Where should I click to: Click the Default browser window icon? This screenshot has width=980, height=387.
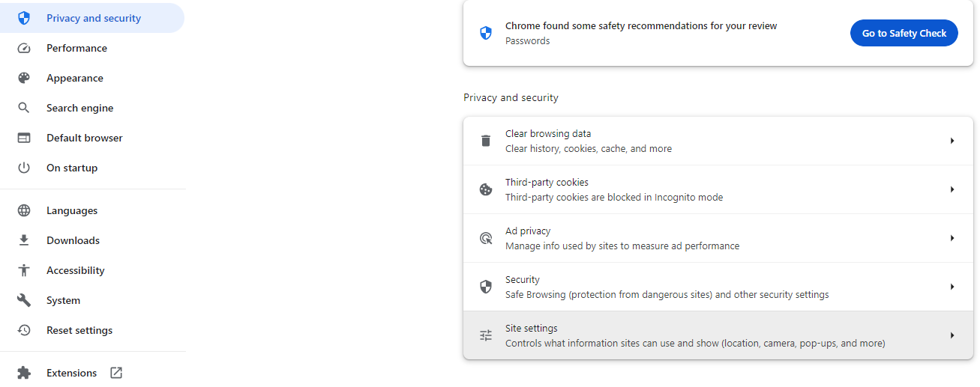point(24,138)
